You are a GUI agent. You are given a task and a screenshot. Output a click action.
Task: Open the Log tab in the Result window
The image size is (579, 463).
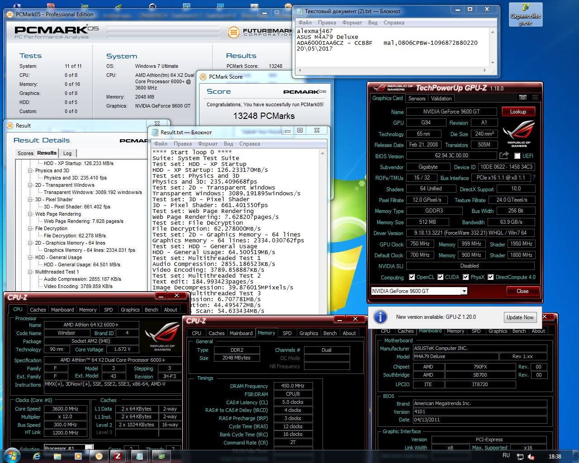pyautogui.click(x=67, y=153)
